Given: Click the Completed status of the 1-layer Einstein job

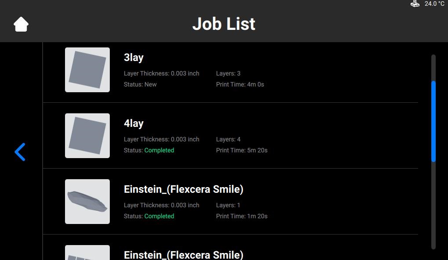Looking at the screenshot, I should pyautogui.click(x=159, y=216).
